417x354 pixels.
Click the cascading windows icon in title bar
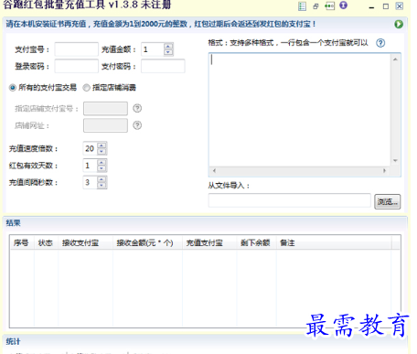click(315, 6)
